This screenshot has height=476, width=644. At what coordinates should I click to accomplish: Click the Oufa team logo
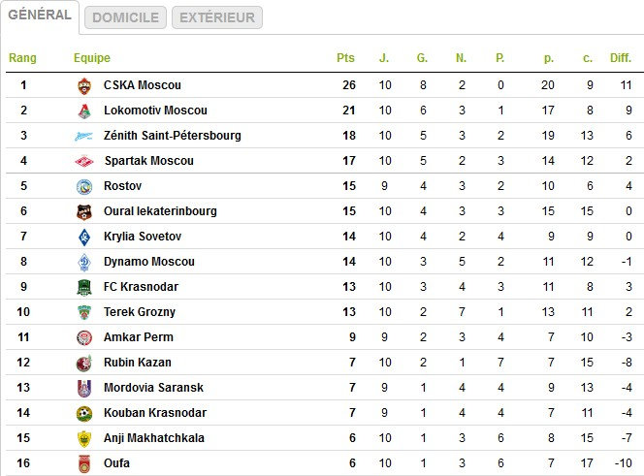[84, 463]
